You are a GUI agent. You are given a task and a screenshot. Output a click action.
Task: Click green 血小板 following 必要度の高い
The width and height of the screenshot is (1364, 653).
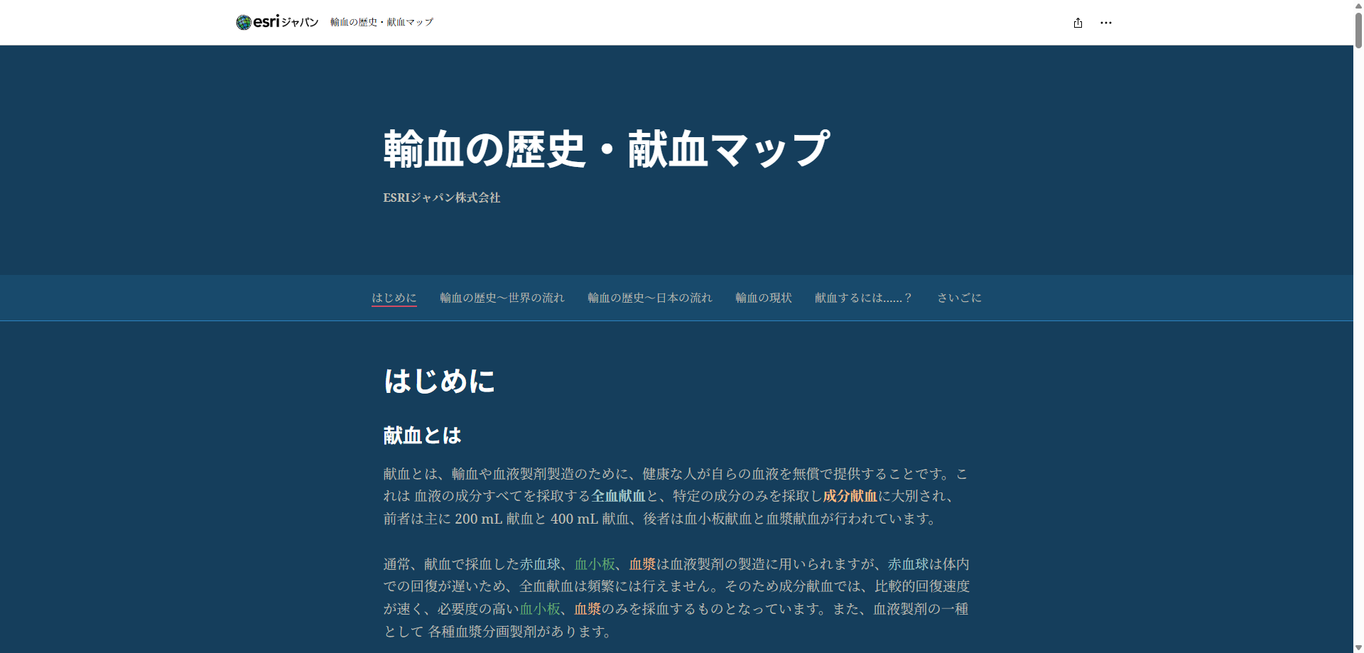click(x=540, y=609)
